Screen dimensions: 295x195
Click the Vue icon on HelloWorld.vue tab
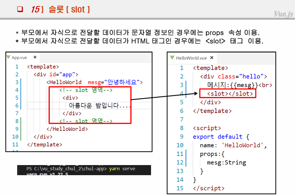tap(172, 57)
